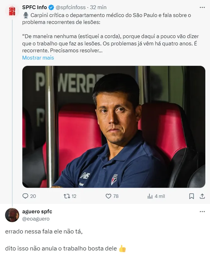This screenshot has height=253, width=210.
Task: Open the 32 min timestamp link
Action: pos(98,7)
